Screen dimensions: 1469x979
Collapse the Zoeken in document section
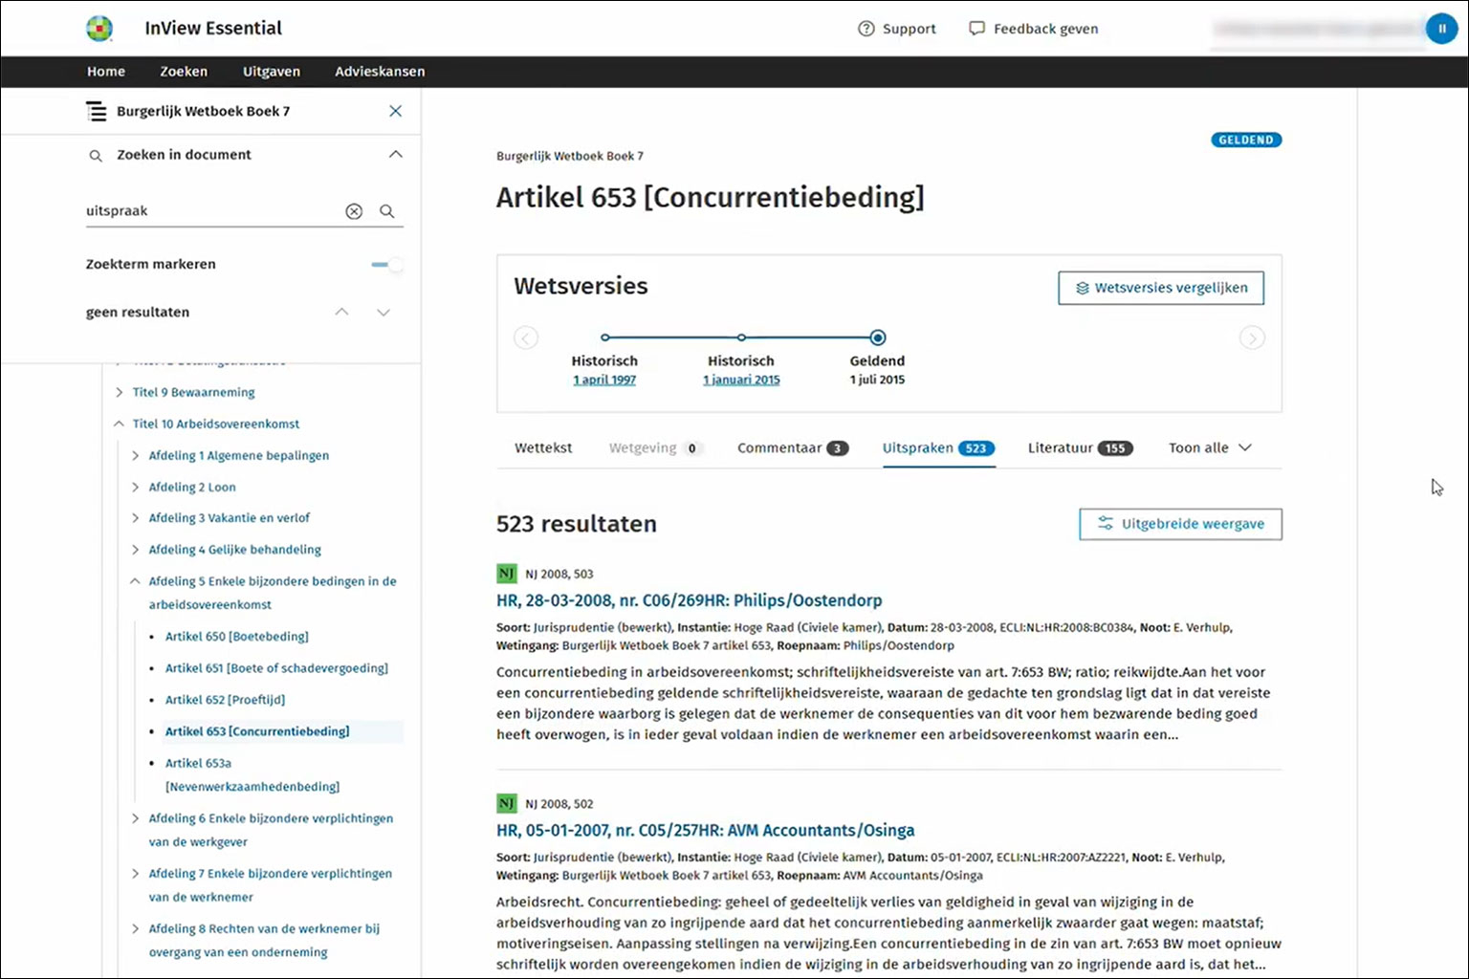395,154
